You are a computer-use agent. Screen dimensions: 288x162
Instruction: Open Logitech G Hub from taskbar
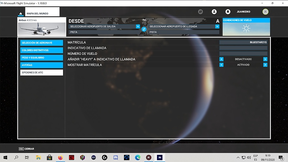[x=104, y=157]
